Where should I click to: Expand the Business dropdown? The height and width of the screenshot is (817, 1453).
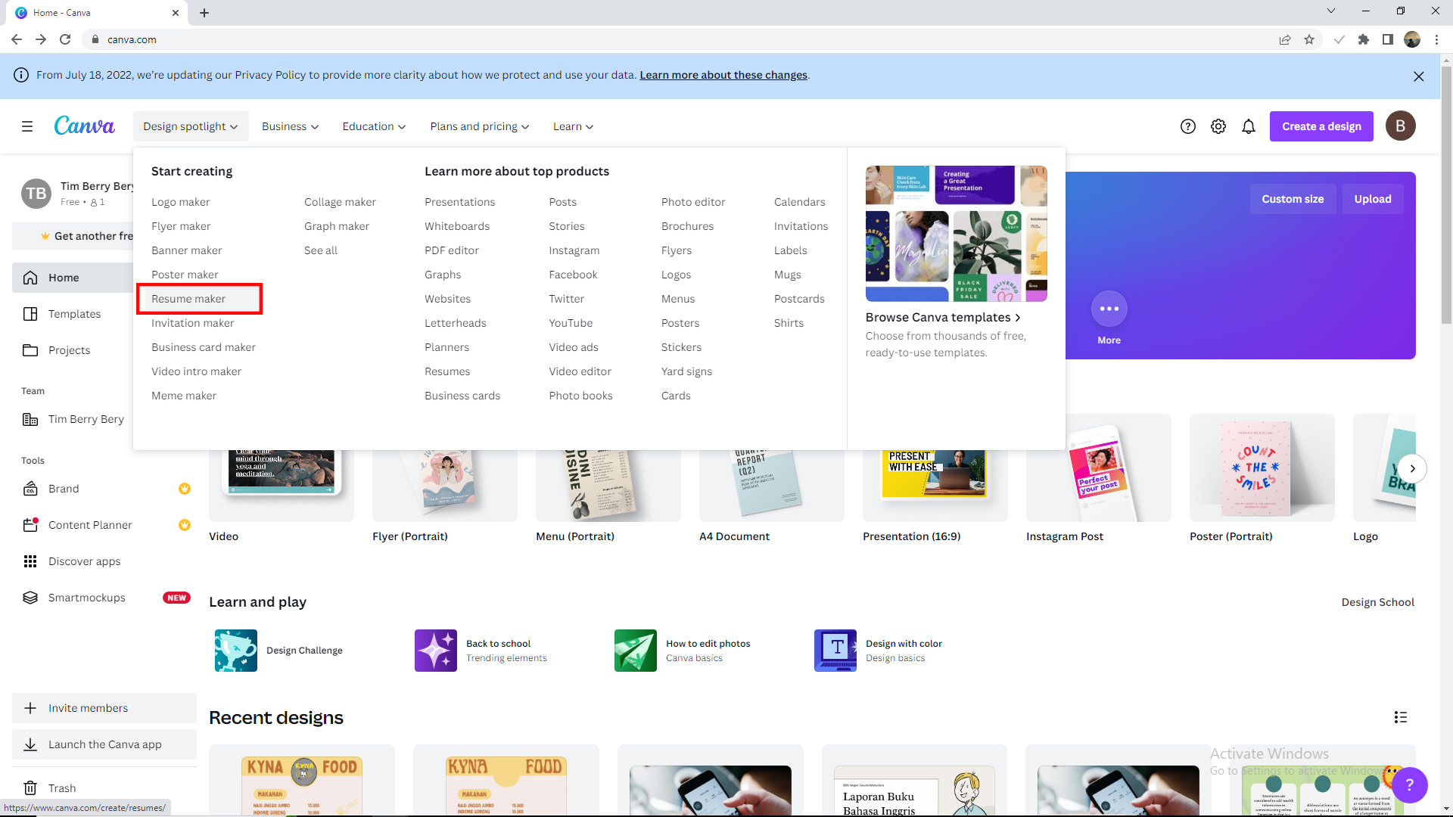[x=290, y=126]
